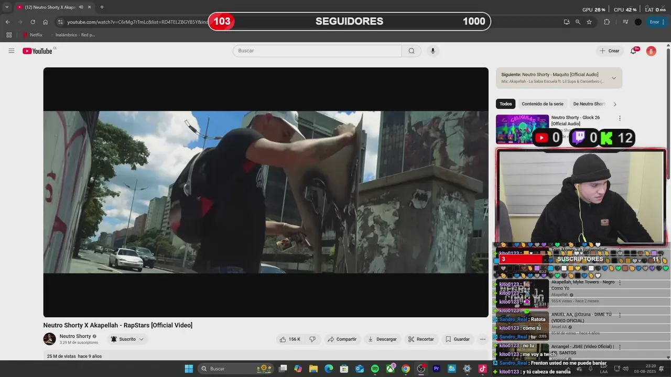Mute the tab using the speaker icon
The image size is (671, 377).
(81, 7)
